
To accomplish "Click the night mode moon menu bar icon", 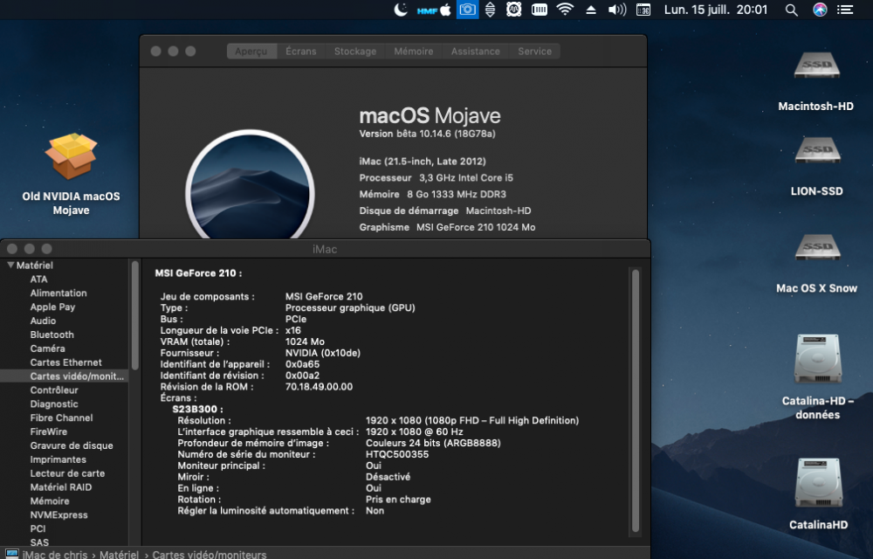I will click(401, 10).
